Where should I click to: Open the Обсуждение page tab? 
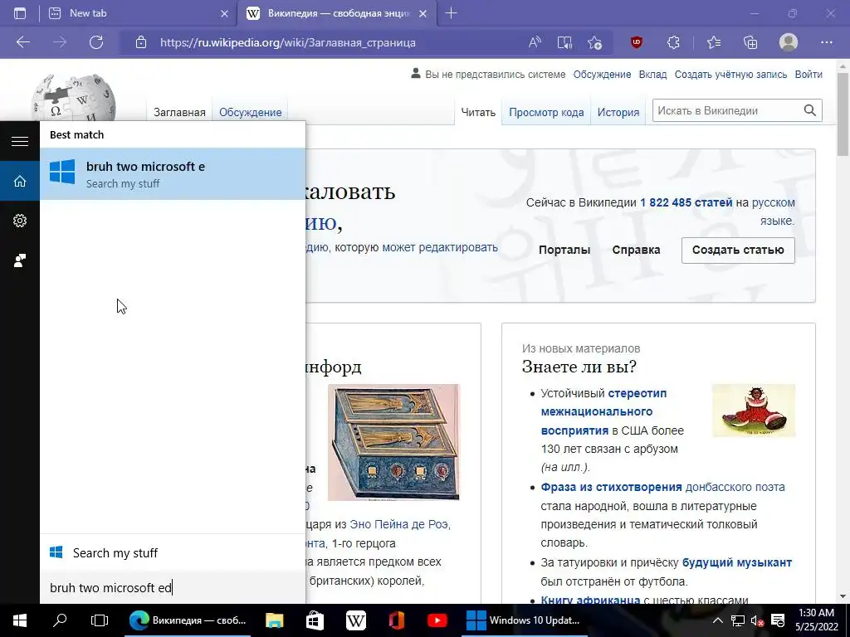[x=251, y=112]
